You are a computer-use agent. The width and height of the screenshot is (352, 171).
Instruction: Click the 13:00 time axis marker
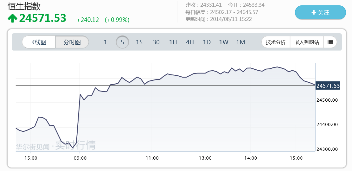coord(205,158)
